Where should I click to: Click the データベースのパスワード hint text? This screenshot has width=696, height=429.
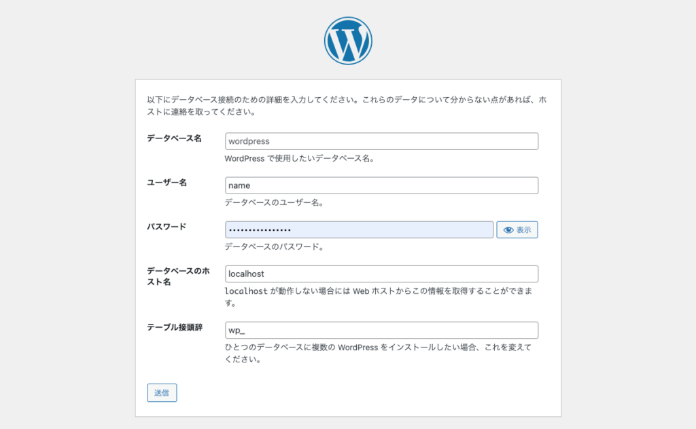tap(275, 246)
